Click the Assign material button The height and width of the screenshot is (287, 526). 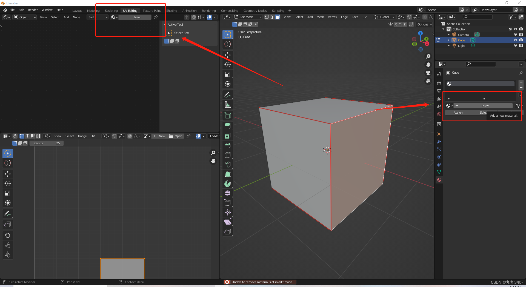(458, 113)
